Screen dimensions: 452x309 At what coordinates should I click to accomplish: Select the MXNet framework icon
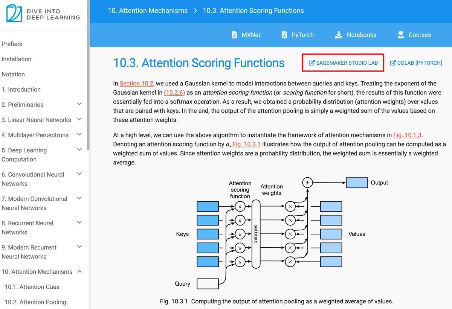tap(234, 34)
